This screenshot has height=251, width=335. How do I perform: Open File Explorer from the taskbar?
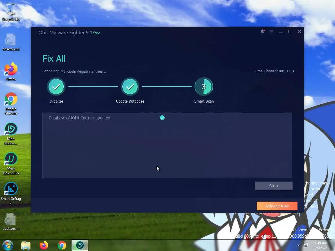(x=26, y=245)
